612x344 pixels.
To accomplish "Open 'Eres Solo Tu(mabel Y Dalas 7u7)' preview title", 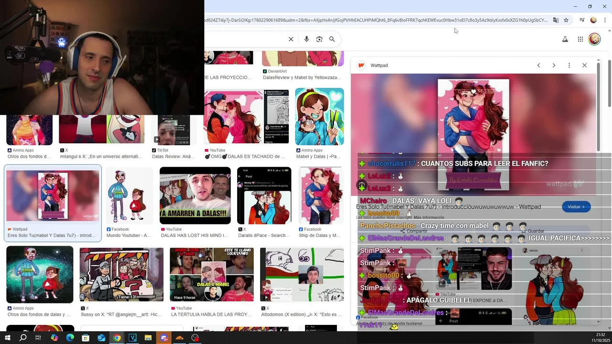I will coord(448,207).
